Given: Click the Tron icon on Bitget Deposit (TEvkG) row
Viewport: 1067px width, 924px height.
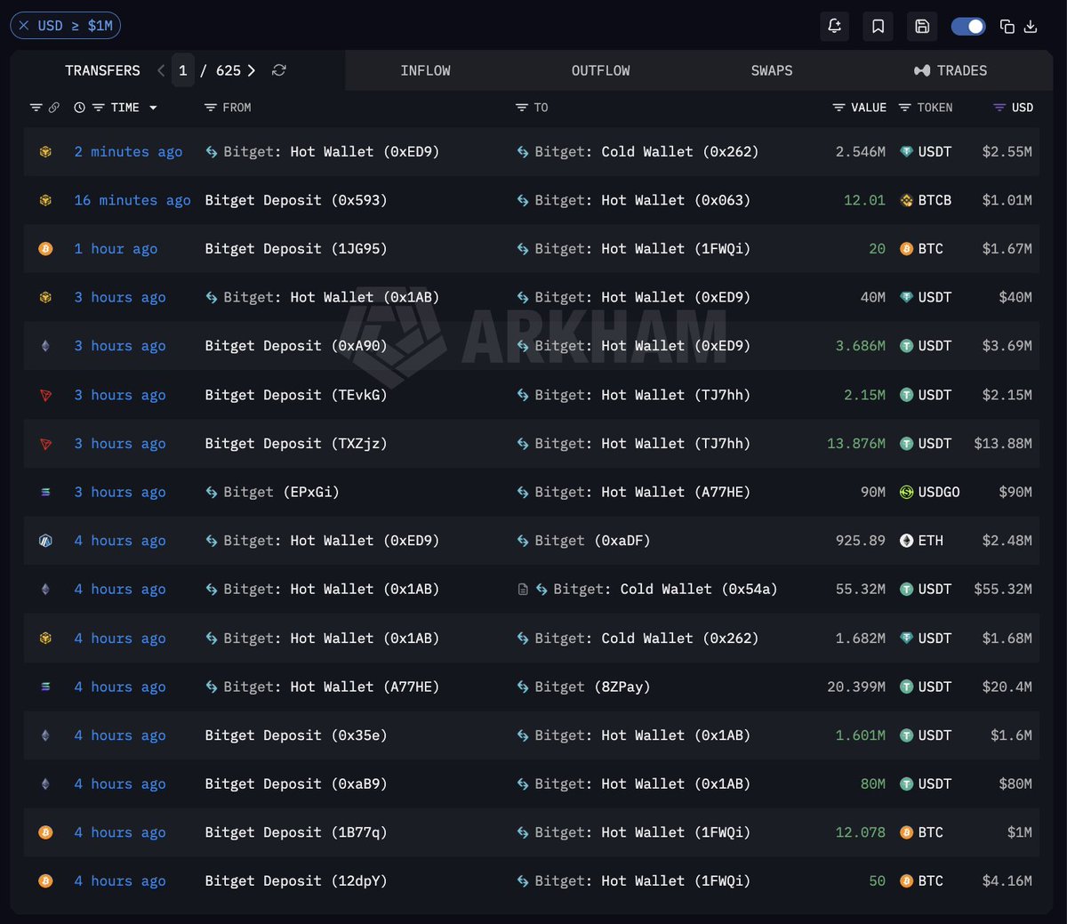Looking at the screenshot, I should (x=45, y=395).
